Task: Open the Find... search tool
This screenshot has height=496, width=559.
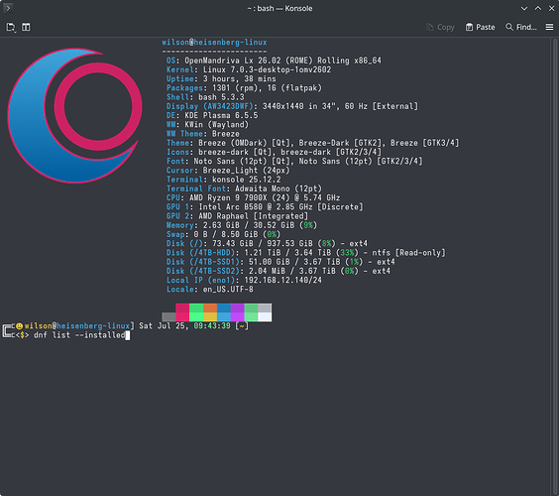Action: [x=521, y=27]
